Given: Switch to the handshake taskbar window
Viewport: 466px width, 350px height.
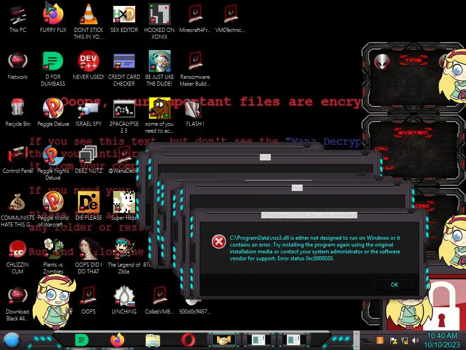Looking at the screenshot, I should (x=224, y=340).
